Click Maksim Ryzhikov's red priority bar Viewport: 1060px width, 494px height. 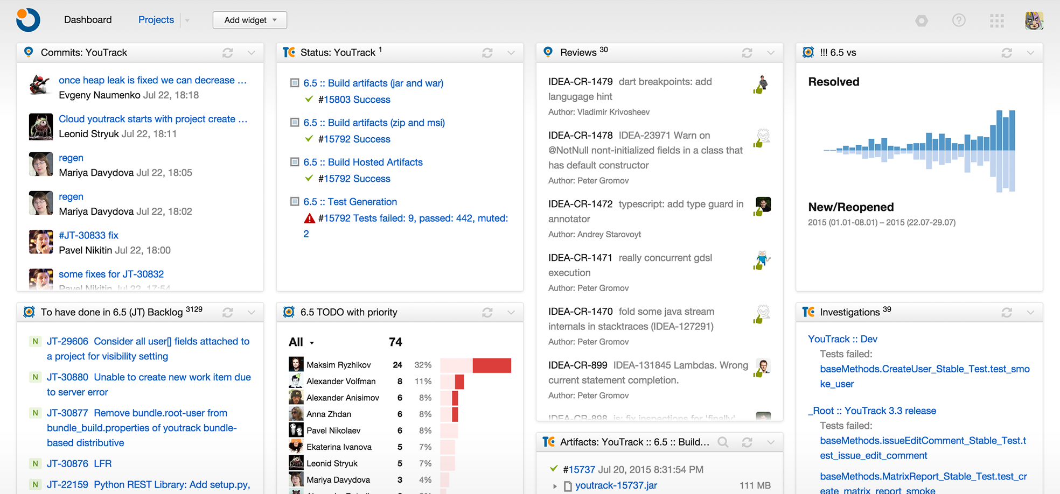pos(492,365)
